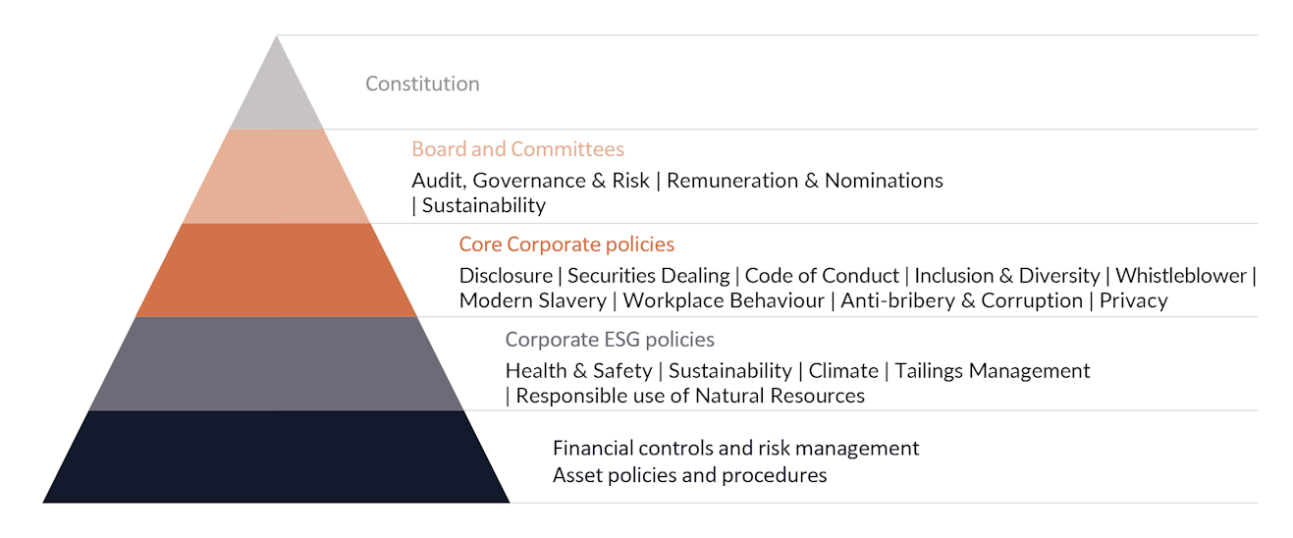This screenshot has height=538, width=1293.
Task: Click the Whistleblower policy text
Action: click(x=1180, y=276)
